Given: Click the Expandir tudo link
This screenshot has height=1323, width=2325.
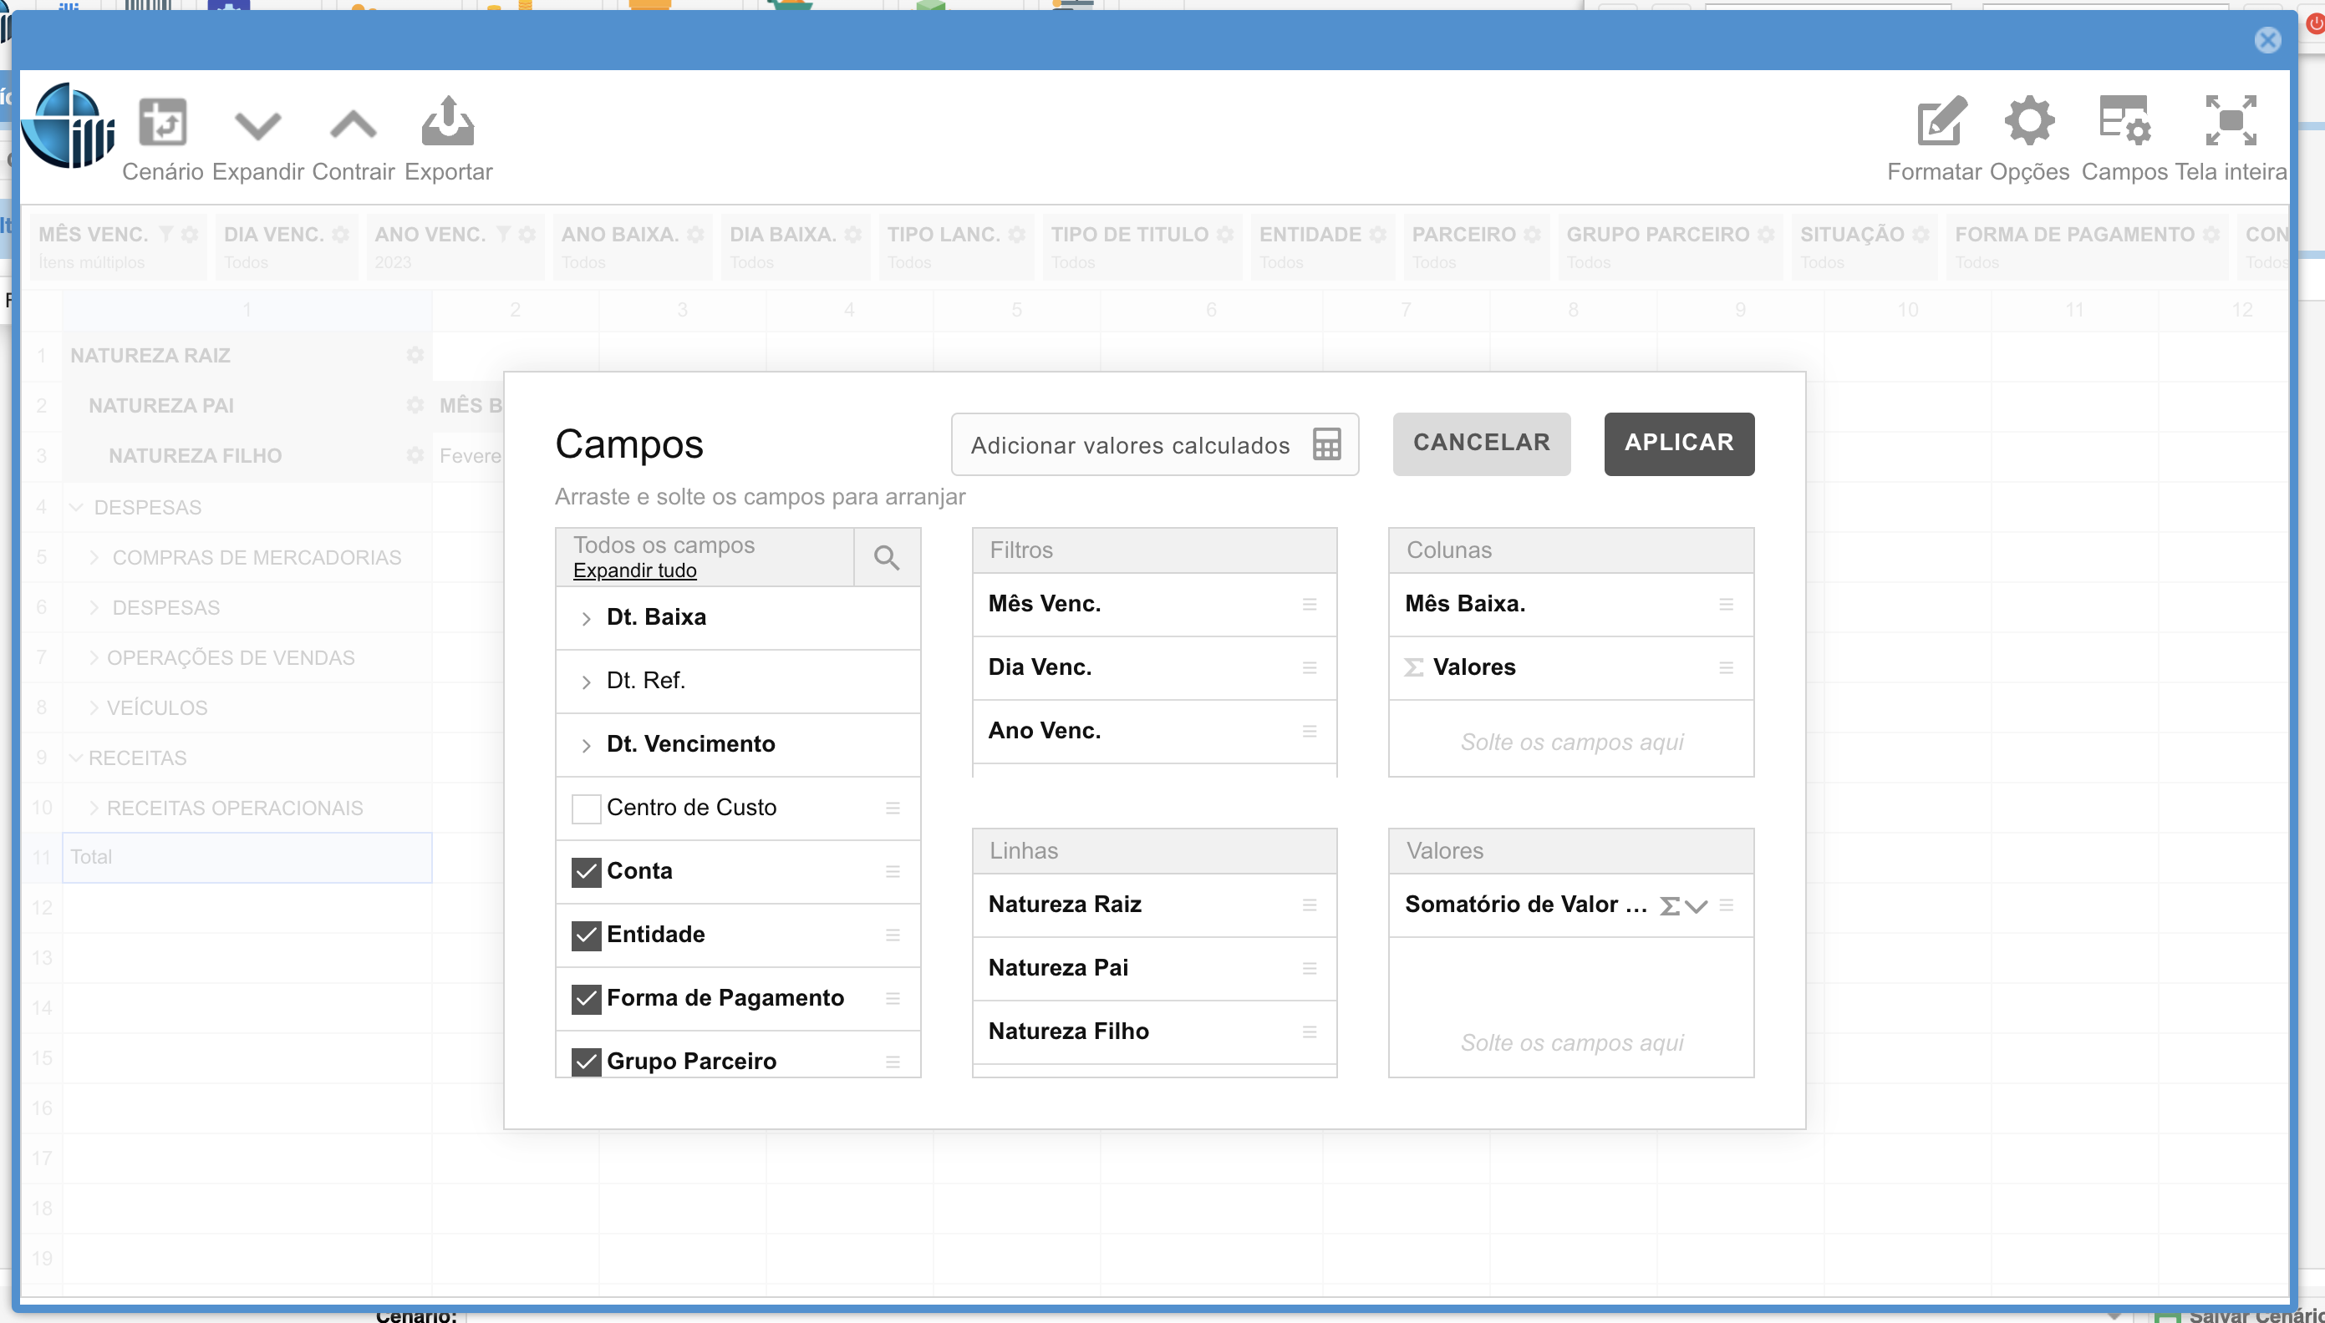Looking at the screenshot, I should coord(634,570).
